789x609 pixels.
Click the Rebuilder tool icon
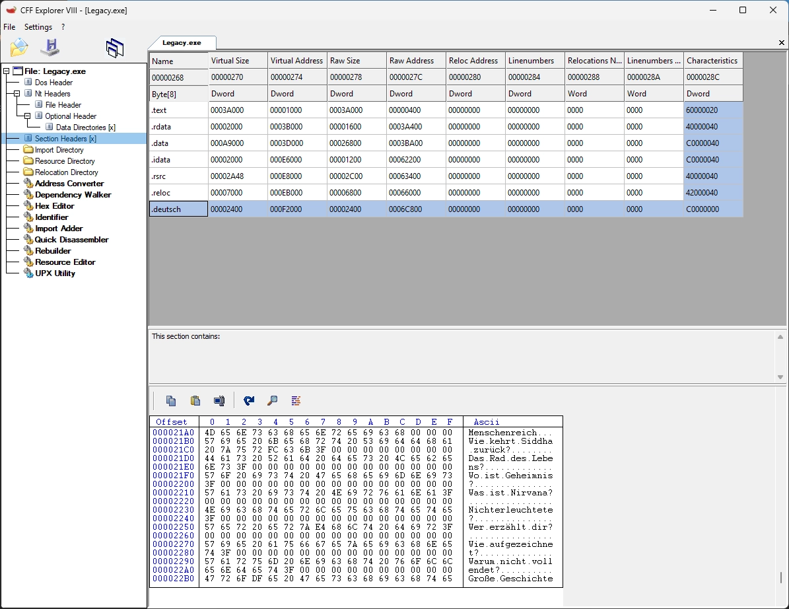28,250
